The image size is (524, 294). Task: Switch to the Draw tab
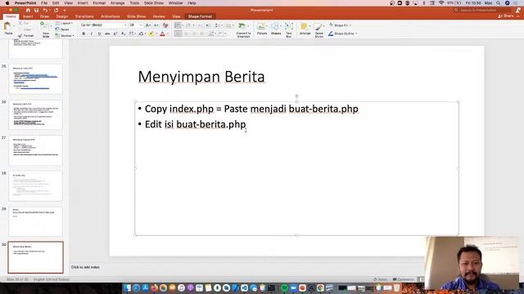coord(44,16)
